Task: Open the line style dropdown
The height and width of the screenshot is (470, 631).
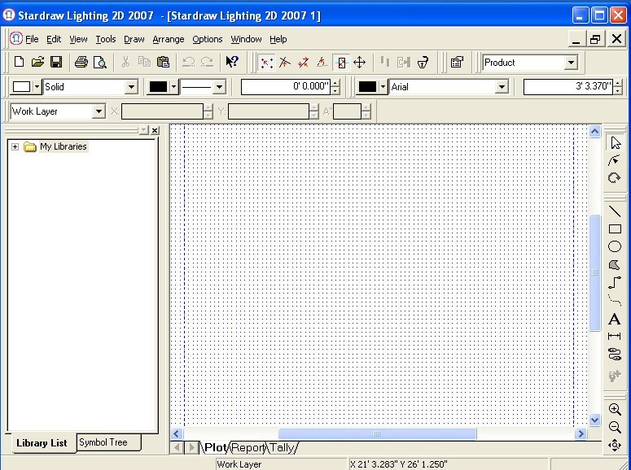Action: [219, 87]
